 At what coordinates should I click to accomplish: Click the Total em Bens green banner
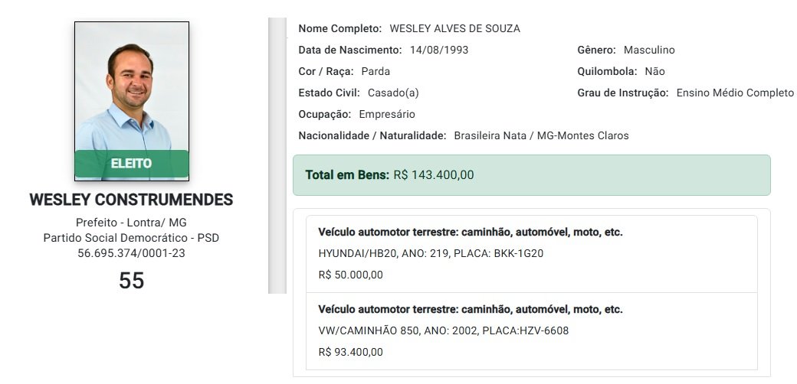[x=531, y=175]
